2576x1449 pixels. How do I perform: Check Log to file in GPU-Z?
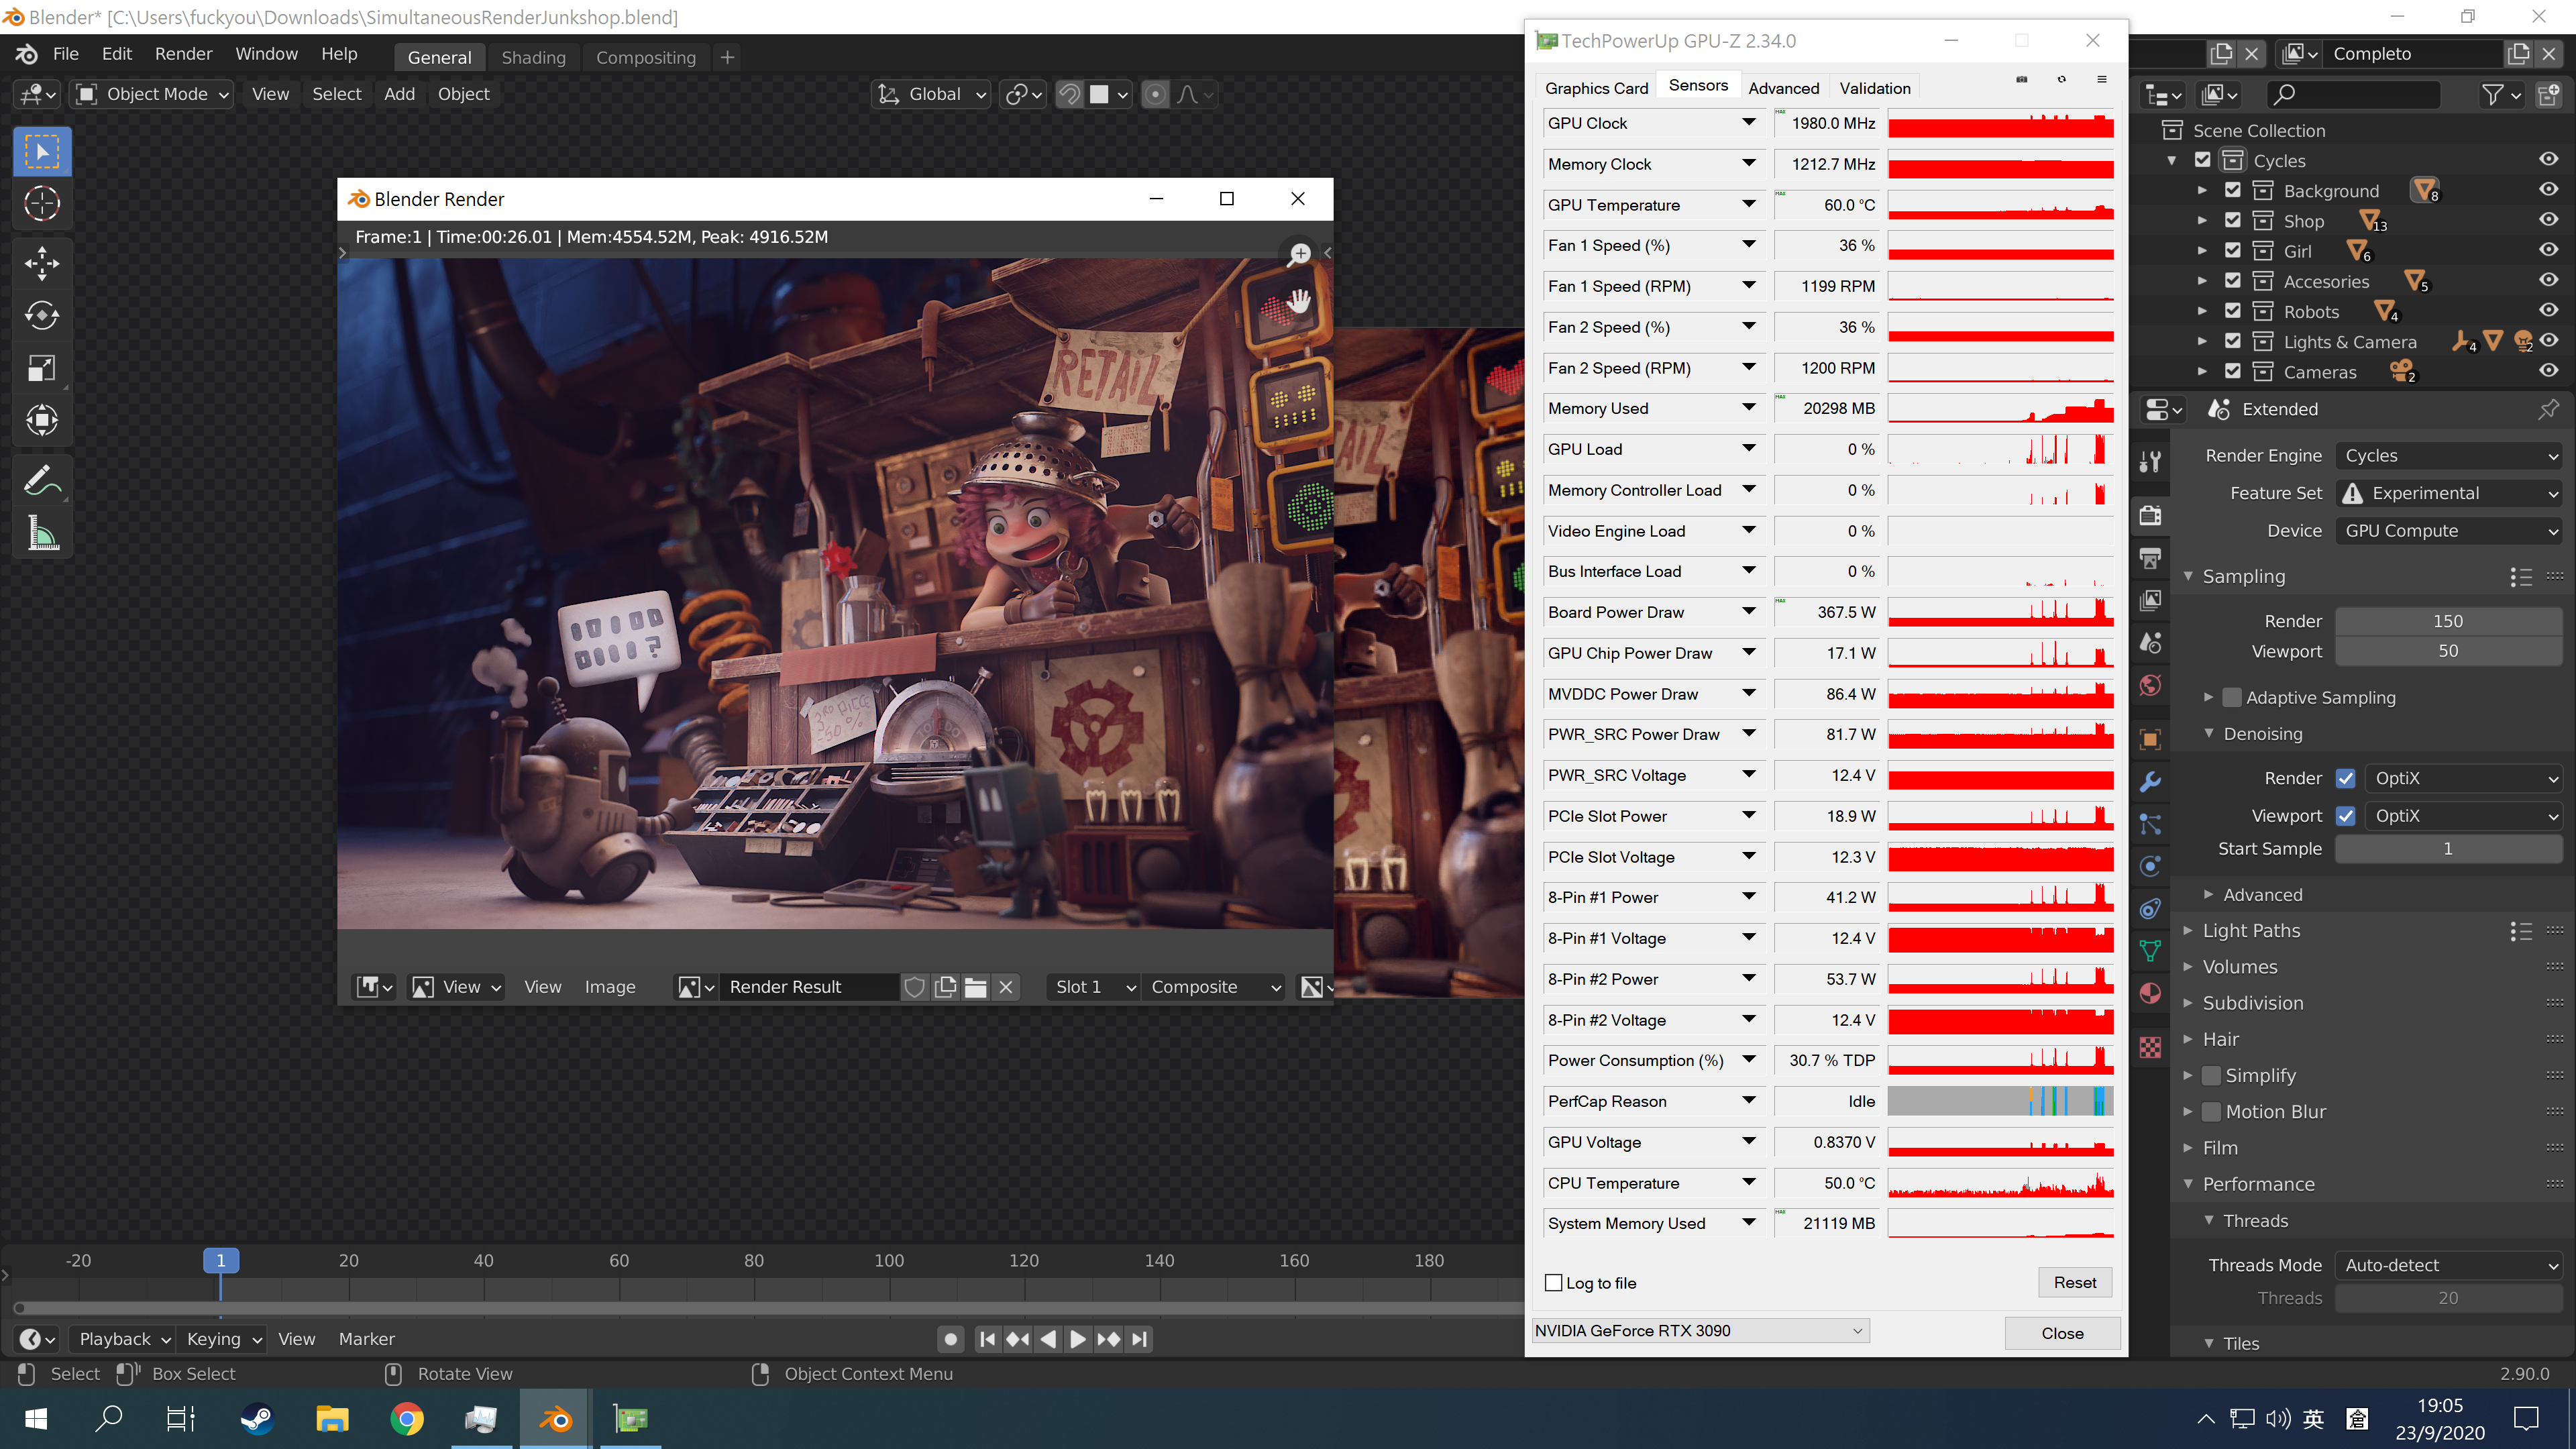(1554, 1283)
